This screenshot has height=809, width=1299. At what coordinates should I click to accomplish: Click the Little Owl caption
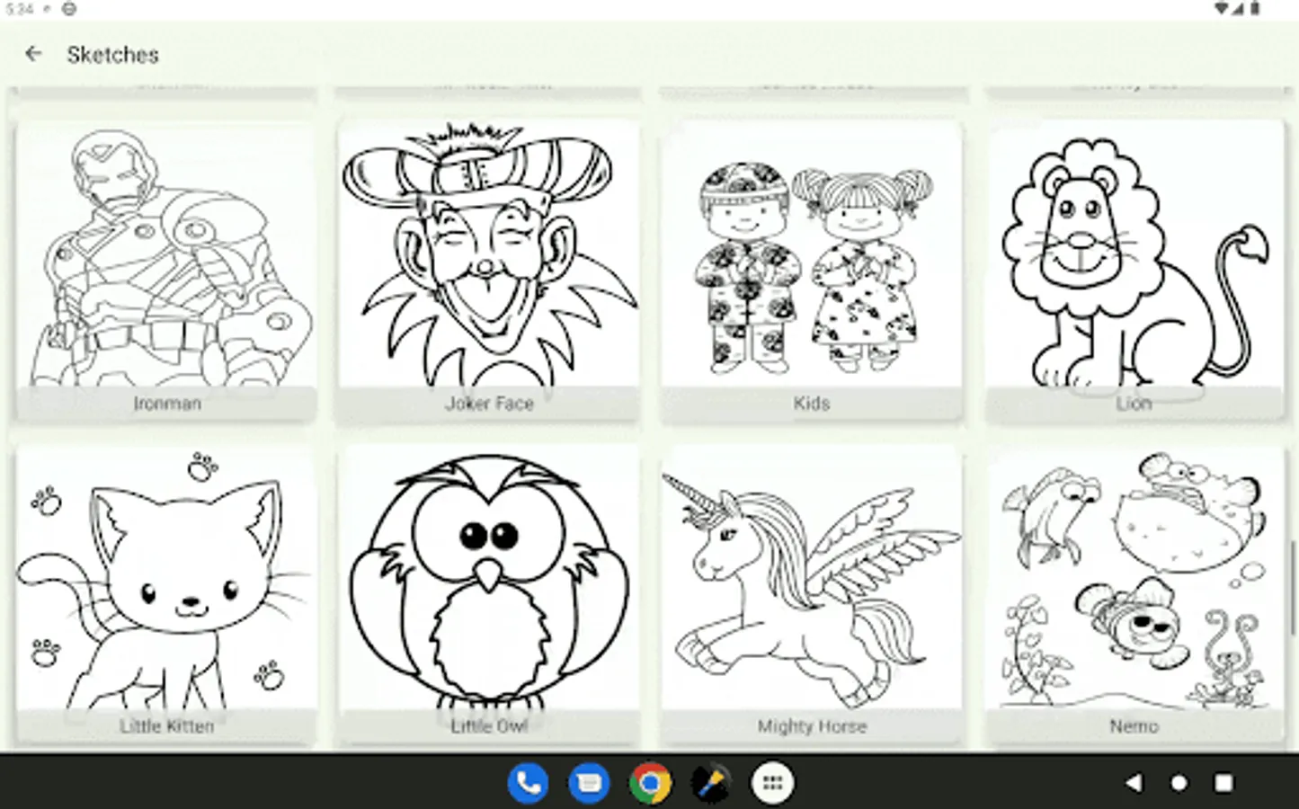(x=489, y=726)
